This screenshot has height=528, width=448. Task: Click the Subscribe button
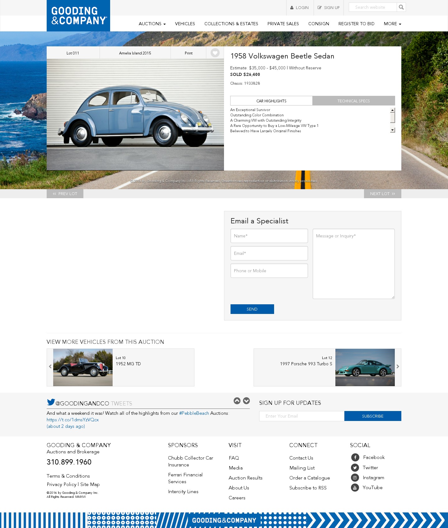pyautogui.click(x=373, y=416)
